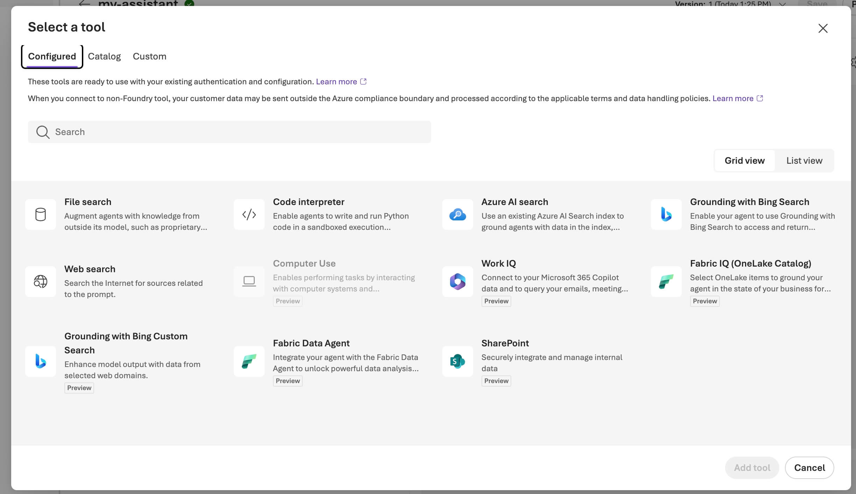856x494 pixels.
Task: Click back arrow in background my-assistant window
Action: pos(84,3)
